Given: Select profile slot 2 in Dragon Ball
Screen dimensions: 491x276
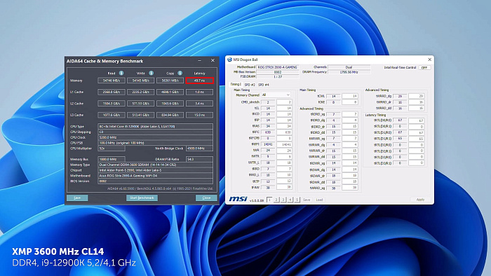Looking at the screenshot, I should [276, 200].
